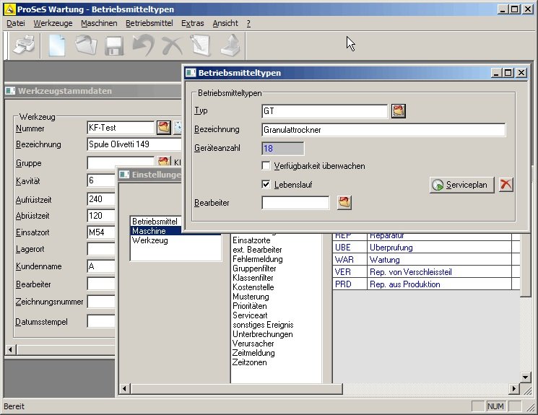Open the Betriebsmittel menu in menu bar
This screenshot has height=415, width=538.
[x=149, y=23]
